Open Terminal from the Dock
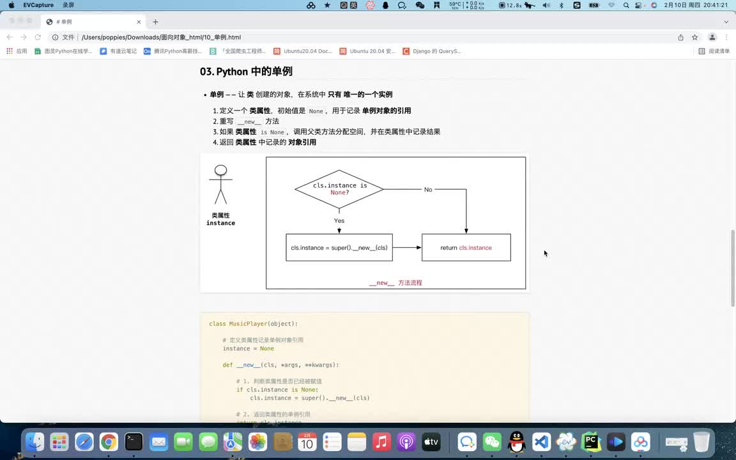This screenshot has height=460, width=736. click(134, 441)
